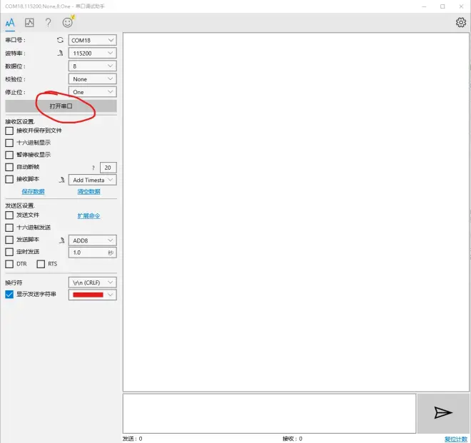The image size is (471, 443).
Task: Open settings gear icon
Action: click(461, 22)
